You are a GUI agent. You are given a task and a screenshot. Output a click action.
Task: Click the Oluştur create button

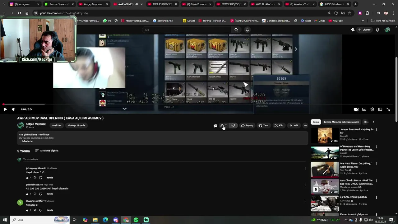(x=364, y=30)
